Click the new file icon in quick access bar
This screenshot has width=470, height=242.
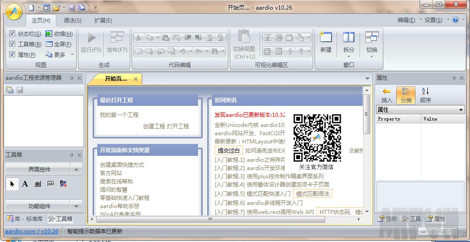pos(32,8)
